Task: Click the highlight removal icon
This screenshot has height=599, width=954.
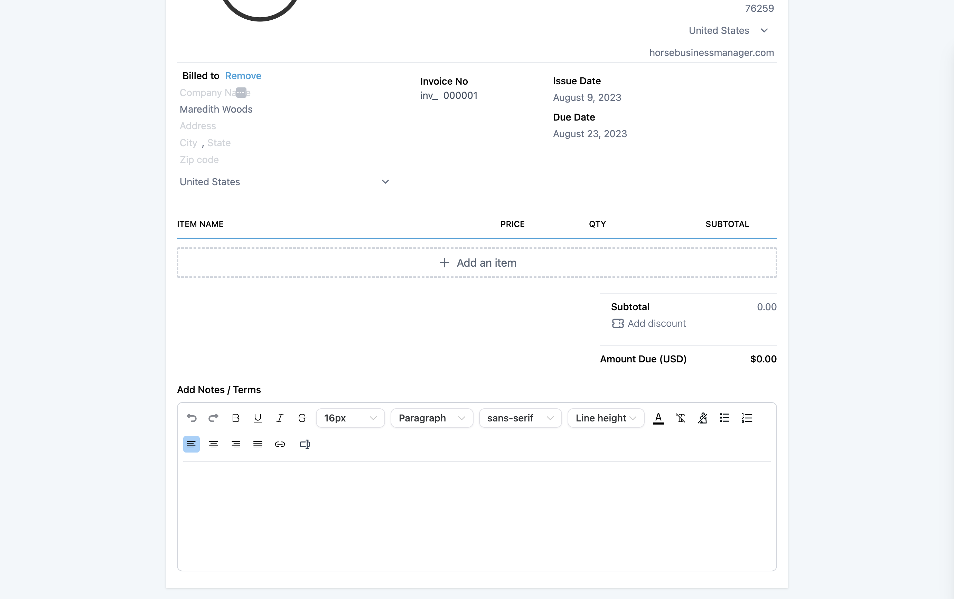Action: (x=703, y=418)
